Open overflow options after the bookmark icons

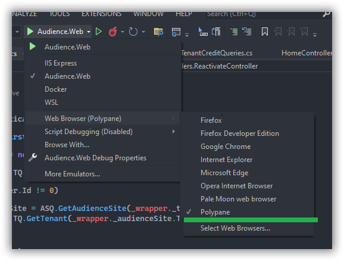(315, 35)
